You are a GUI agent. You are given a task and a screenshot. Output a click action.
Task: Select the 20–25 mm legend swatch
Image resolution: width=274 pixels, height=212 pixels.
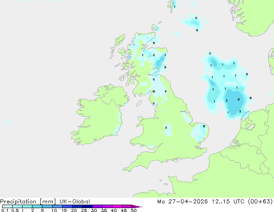click(77, 206)
